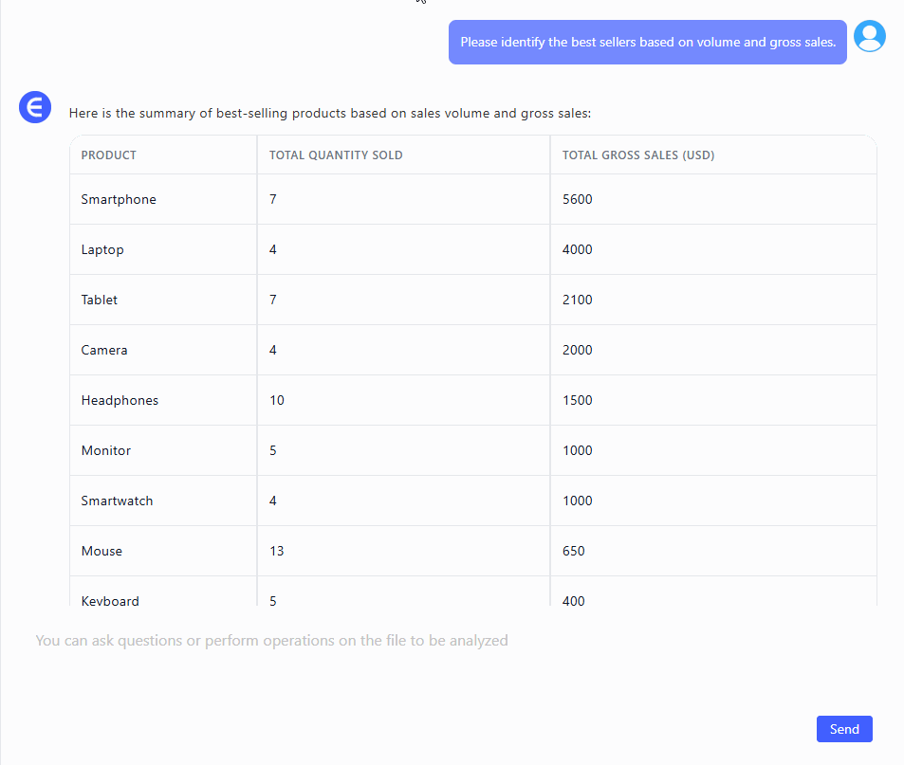Select the Tablet product cell

click(x=100, y=300)
